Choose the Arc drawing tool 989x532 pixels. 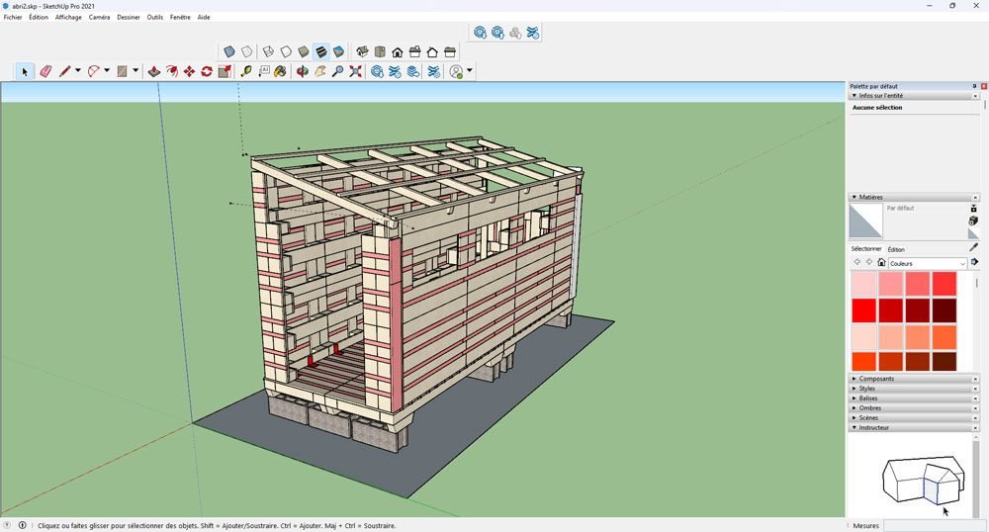93,72
